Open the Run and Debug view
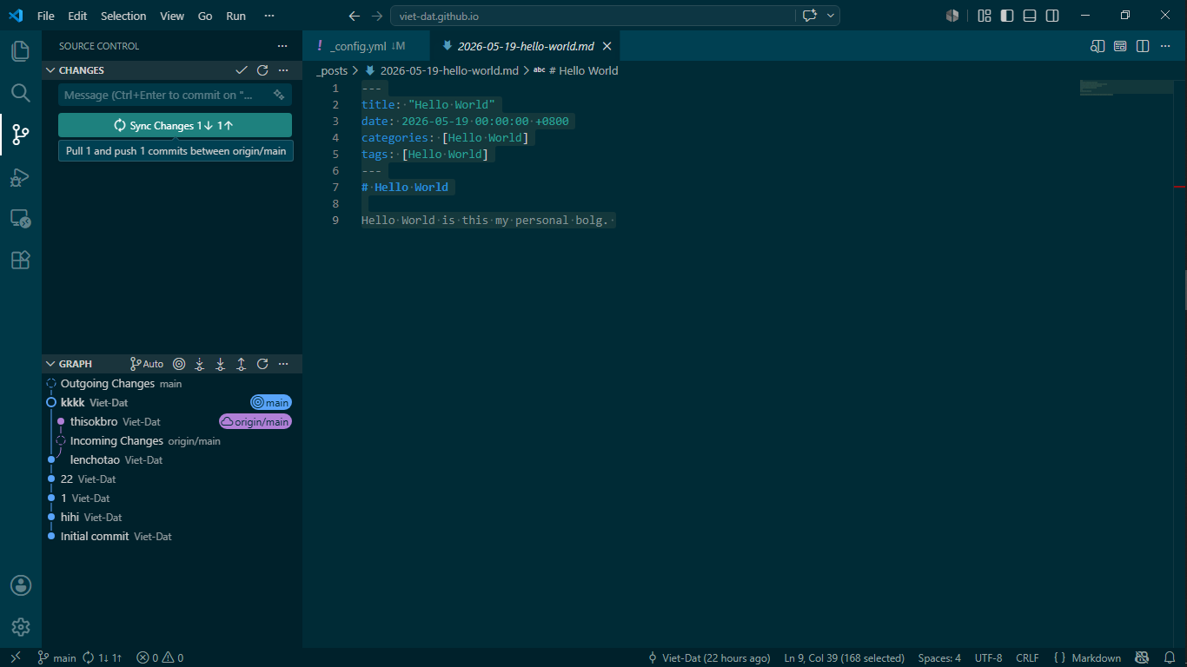This screenshot has height=667, width=1187. coord(21,177)
